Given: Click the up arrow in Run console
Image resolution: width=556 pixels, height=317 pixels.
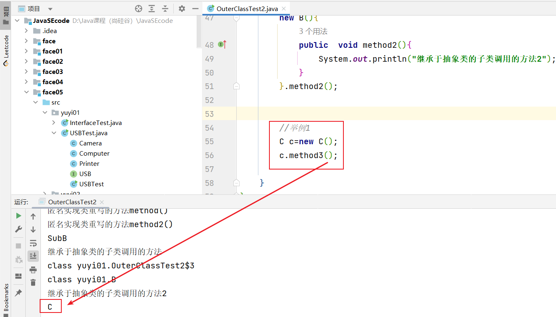Looking at the screenshot, I should (x=33, y=217).
